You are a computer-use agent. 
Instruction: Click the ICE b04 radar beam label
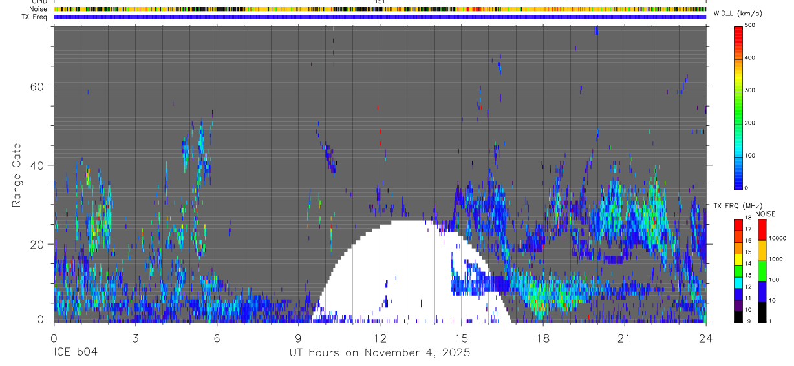click(75, 353)
